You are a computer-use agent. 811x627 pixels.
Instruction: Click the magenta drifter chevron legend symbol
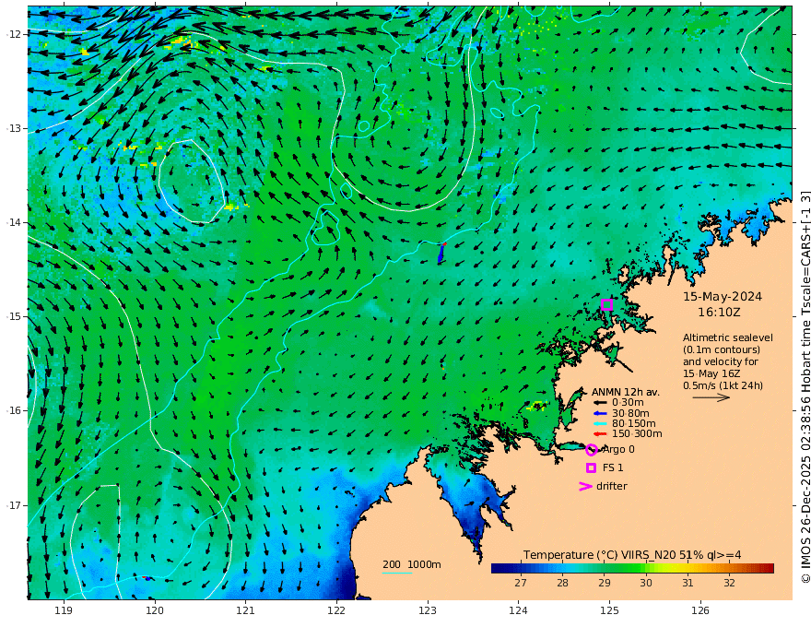585,486
